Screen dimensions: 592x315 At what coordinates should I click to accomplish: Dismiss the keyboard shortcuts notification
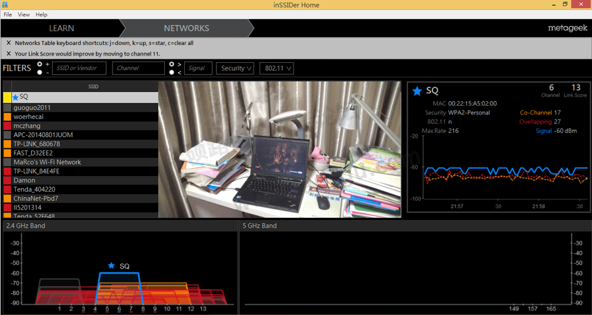click(x=9, y=43)
